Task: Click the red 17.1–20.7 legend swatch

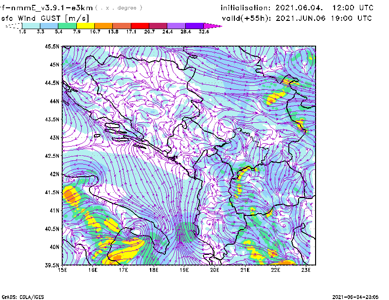Action: (140, 26)
